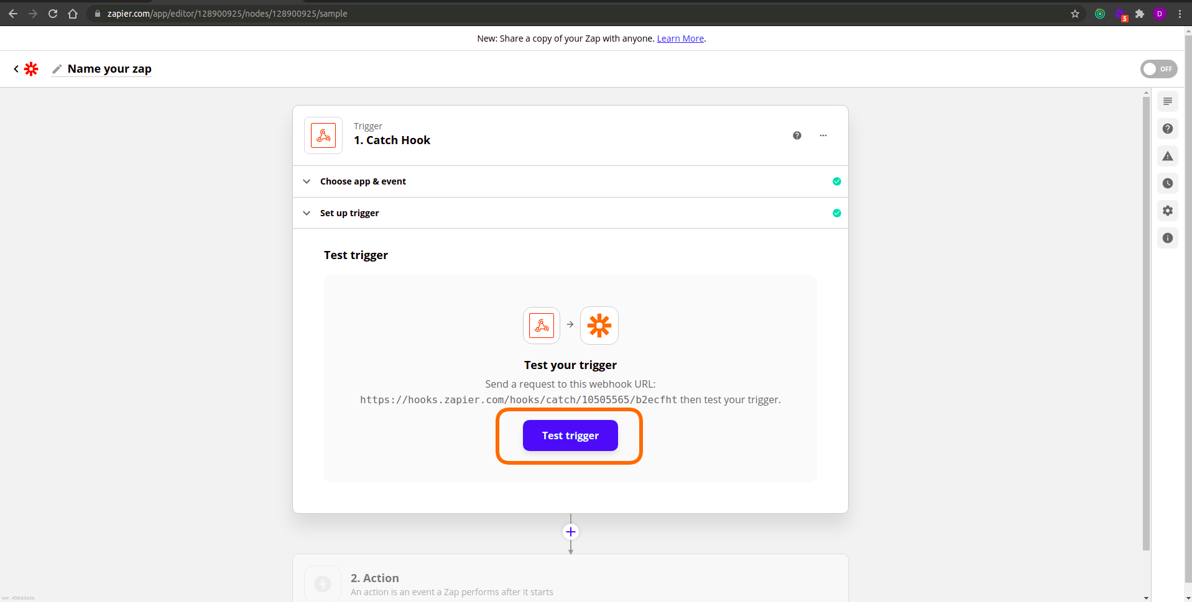Click the 1. Catch Hook step title

coord(392,140)
